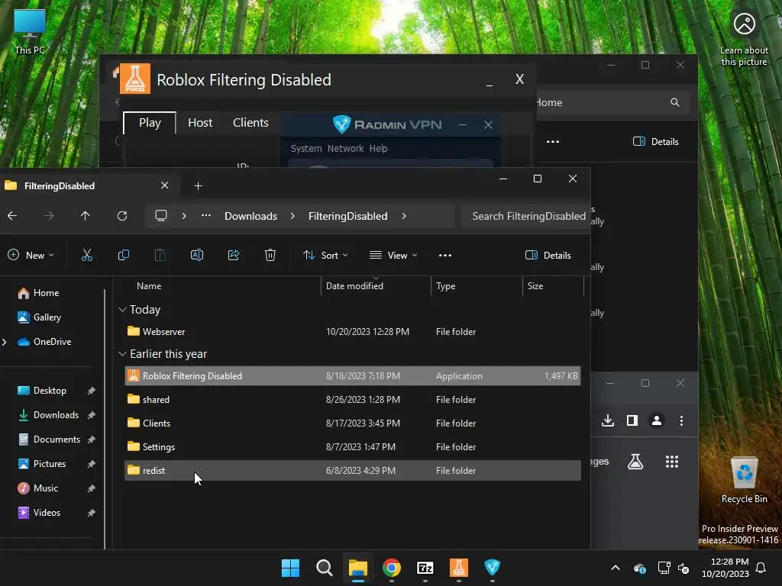The image size is (782, 586).
Task: Click search magnifier in background Explorer window
Action: pyautogui.click(x=675, y=102)
